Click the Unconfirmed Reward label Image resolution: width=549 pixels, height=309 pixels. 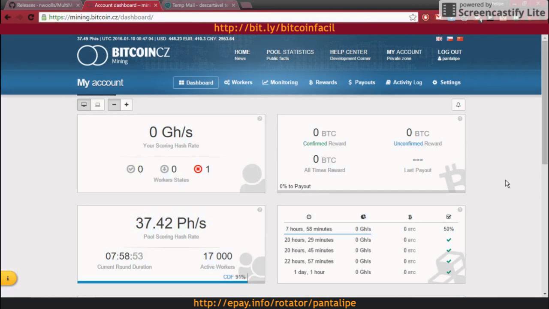click(417, 144)
